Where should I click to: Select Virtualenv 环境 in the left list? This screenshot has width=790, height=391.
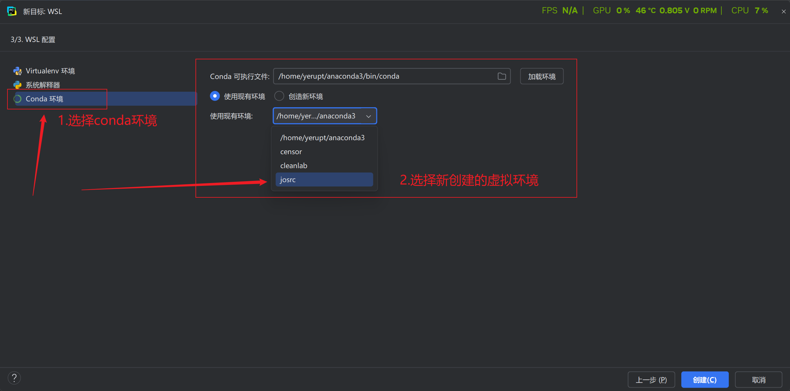50,71
